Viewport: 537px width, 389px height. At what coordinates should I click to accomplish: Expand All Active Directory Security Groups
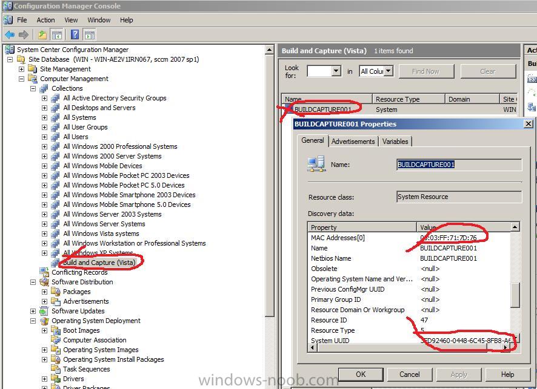pos(44,98)
